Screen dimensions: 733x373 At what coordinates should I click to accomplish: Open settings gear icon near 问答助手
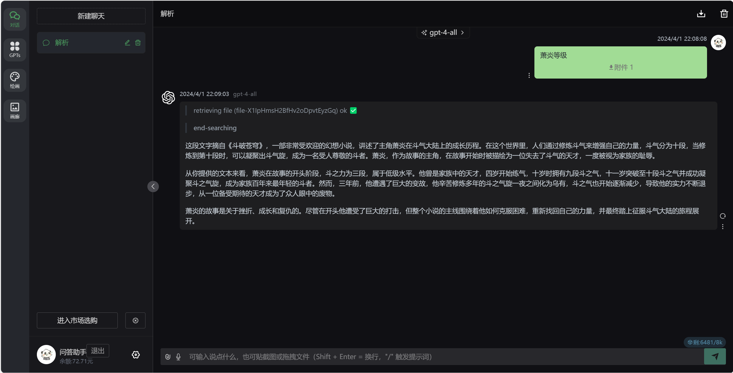135,355
